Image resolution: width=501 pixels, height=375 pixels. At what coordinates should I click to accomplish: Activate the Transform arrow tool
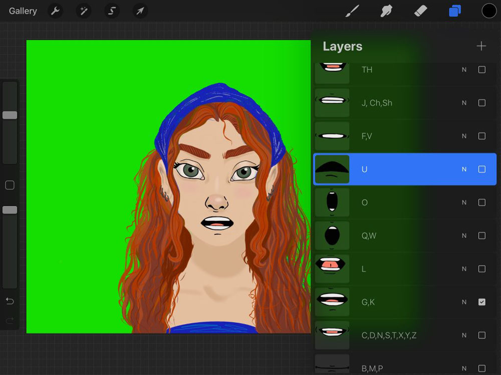pyautogui.click(x=140, y=11)
